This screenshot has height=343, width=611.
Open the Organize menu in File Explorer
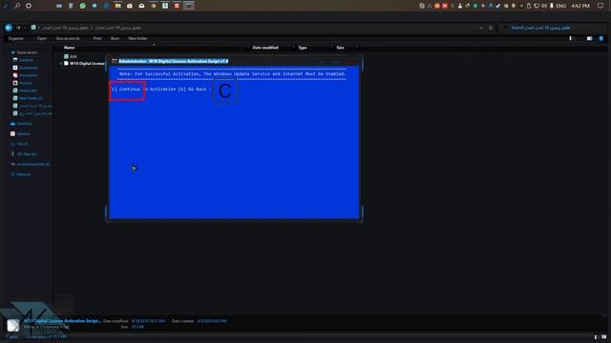(x=16, y=38)
